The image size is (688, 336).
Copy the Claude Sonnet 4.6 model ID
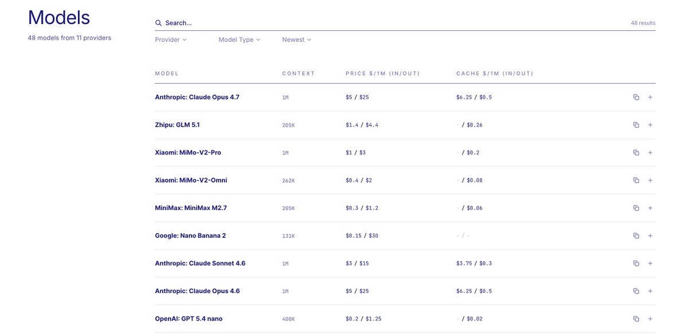(x=636, y=263)
